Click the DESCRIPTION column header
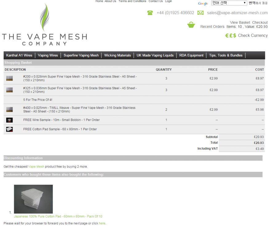Viewport: 269px width, 227px height. pos(15,70)
